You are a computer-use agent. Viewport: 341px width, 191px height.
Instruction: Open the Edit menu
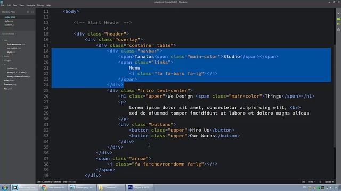point(9,5)
